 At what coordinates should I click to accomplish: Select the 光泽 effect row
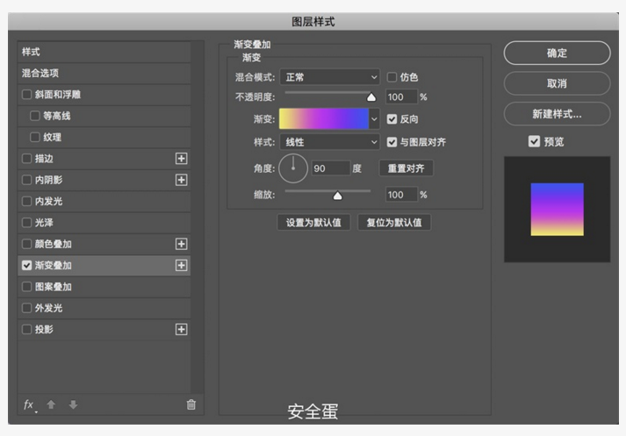point(104,223)
